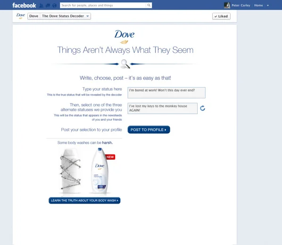The image size is (282, 245).
Task: Click the small Dove page logo
Action: pyautogui.click(x=21, y=16)
